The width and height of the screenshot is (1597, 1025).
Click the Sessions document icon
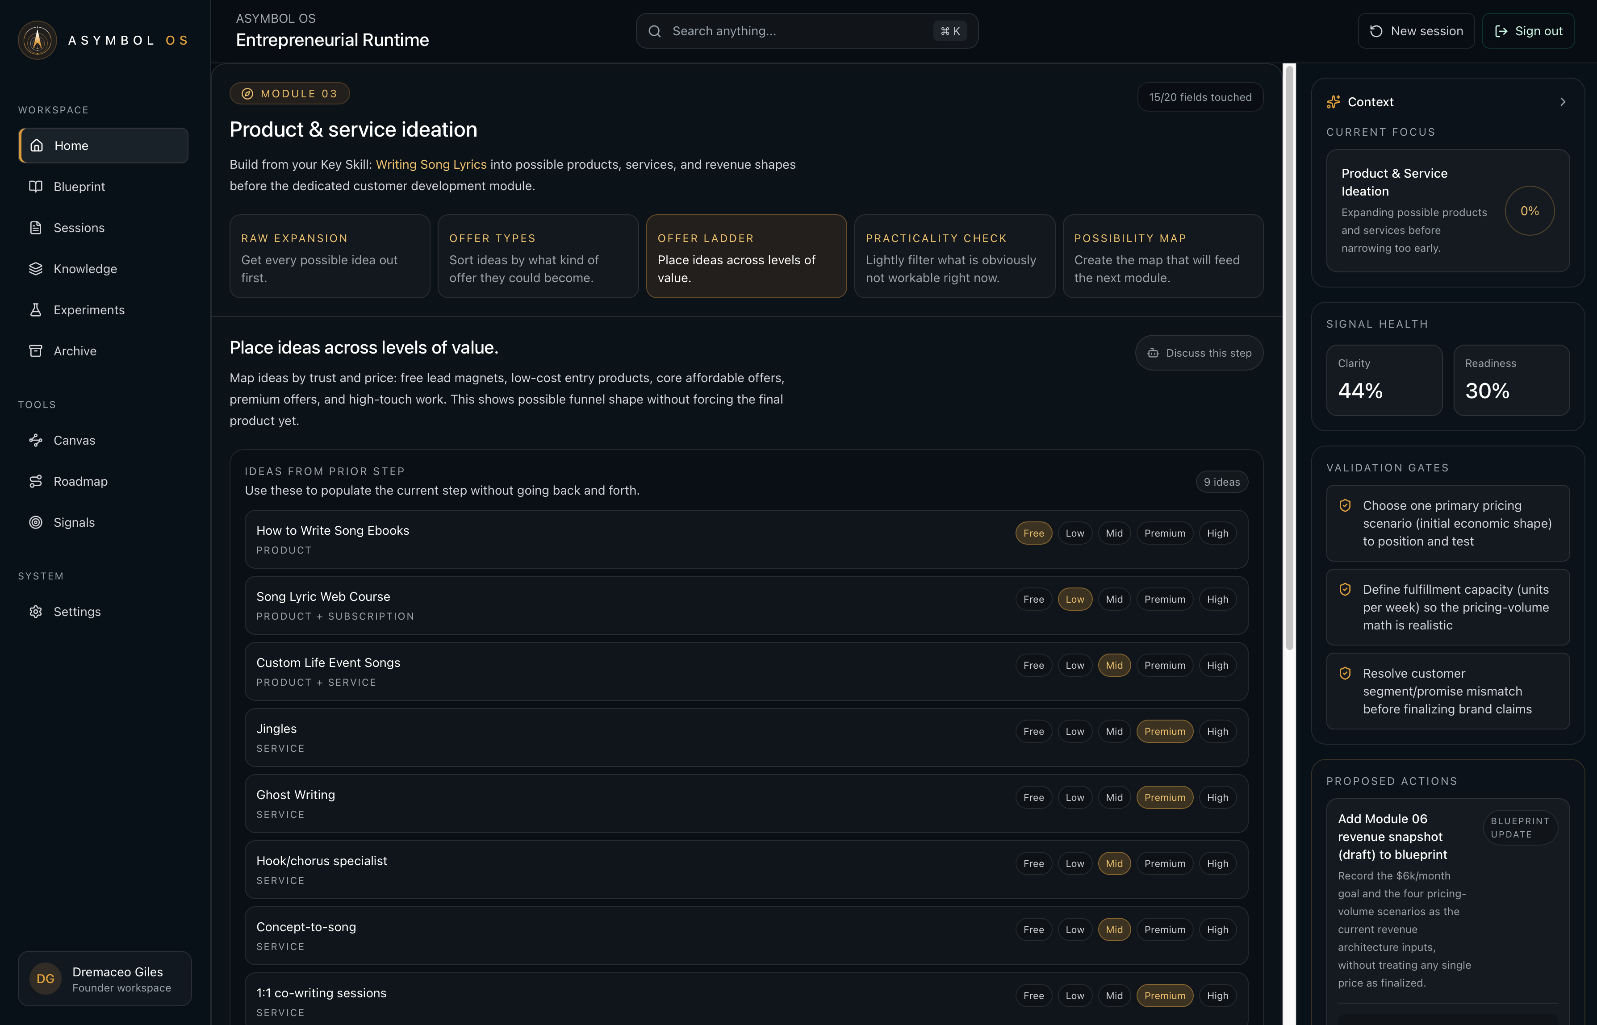coord(36,228)
